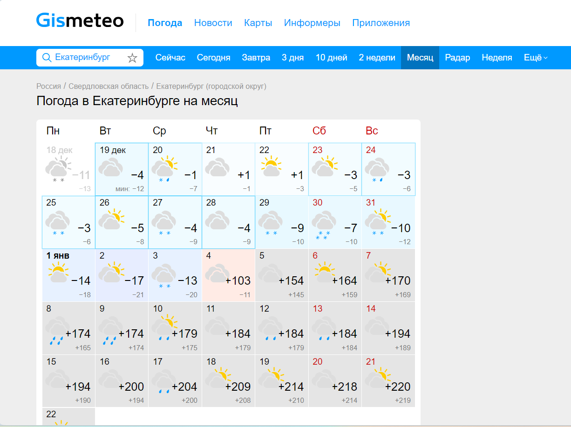
Task: Open the Приложения section
Action: (381, 23)
